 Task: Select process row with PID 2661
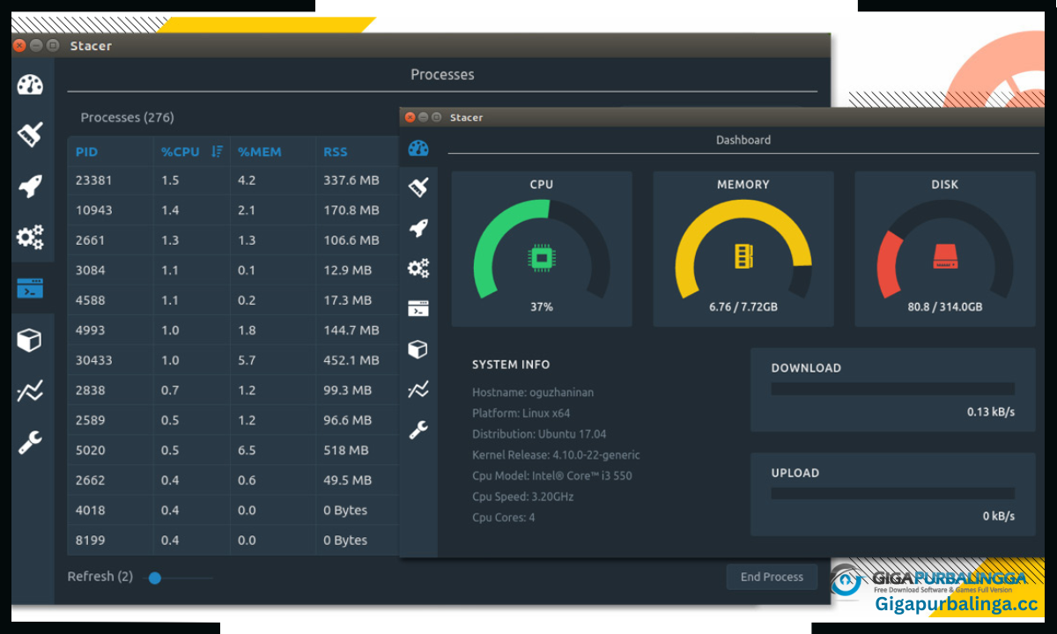(233, 240)
